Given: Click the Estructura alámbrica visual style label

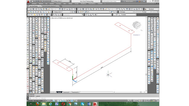Looking at the screenshot, I should pyautogui.click(x=66, y=18).
